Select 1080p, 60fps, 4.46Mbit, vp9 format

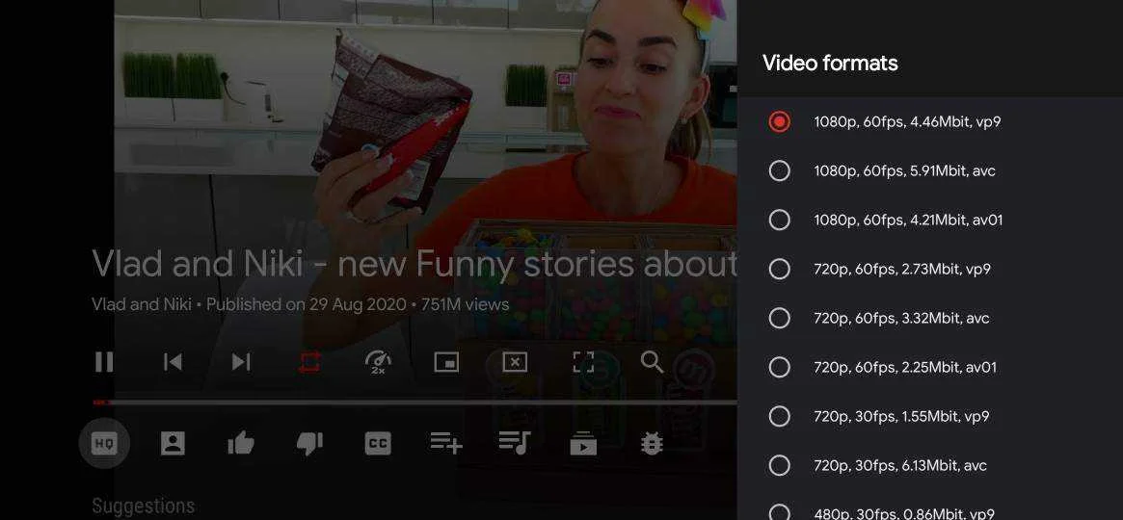pos(930,121)
